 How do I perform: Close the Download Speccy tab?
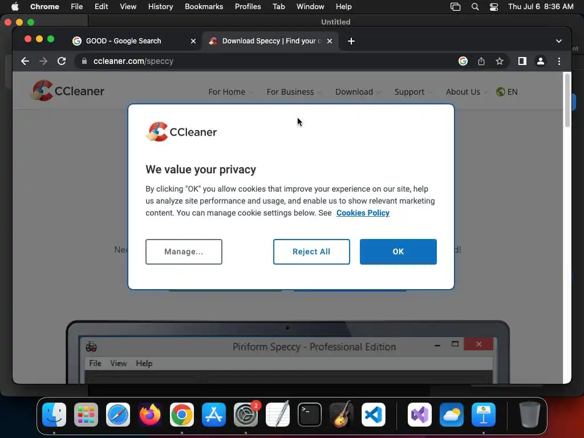[330, 41]
